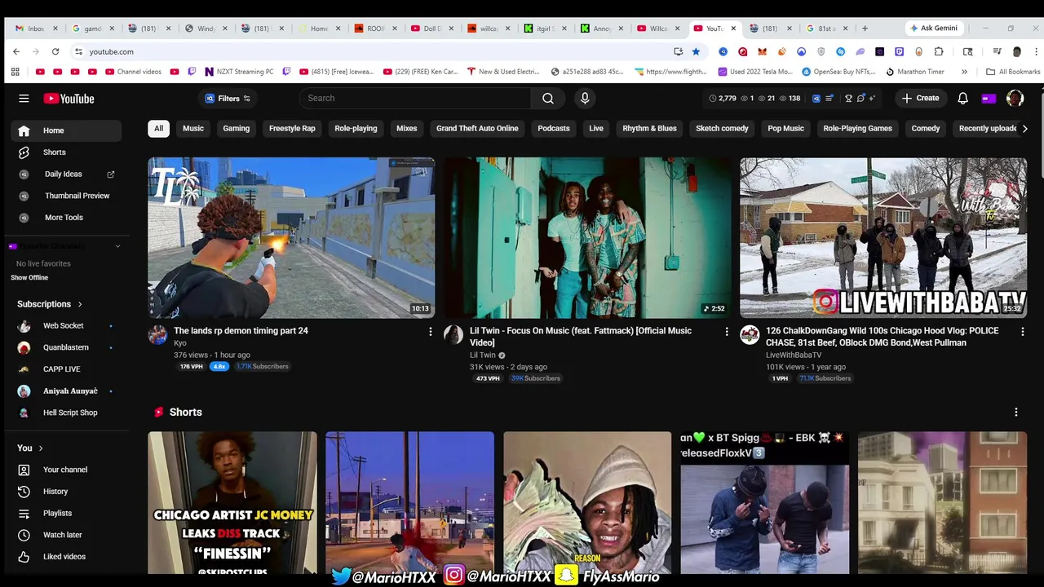Show hidden bookmarks with double chevron
The image size is (1044, 587).
click(x=963, y=72)
